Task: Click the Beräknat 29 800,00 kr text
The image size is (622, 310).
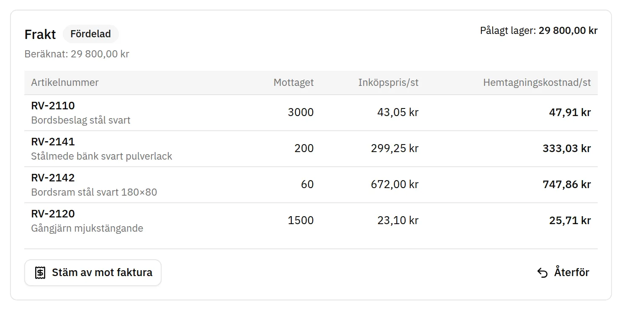Action: point(77,54)
